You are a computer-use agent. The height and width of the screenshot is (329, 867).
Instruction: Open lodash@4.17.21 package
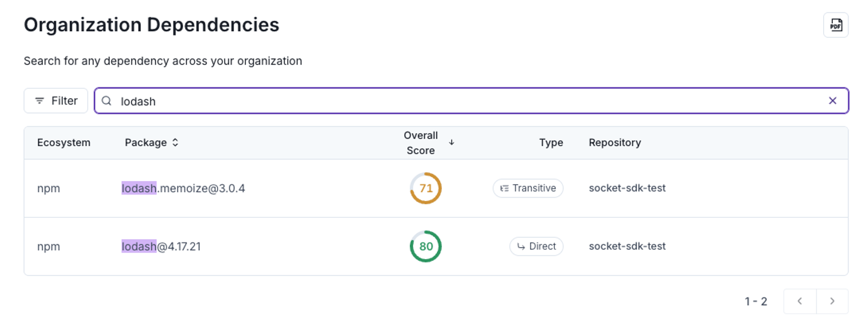point(161,247)
